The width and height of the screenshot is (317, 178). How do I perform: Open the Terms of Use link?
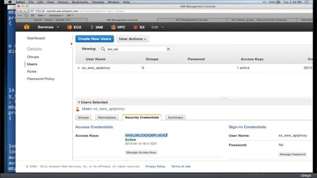181,167
